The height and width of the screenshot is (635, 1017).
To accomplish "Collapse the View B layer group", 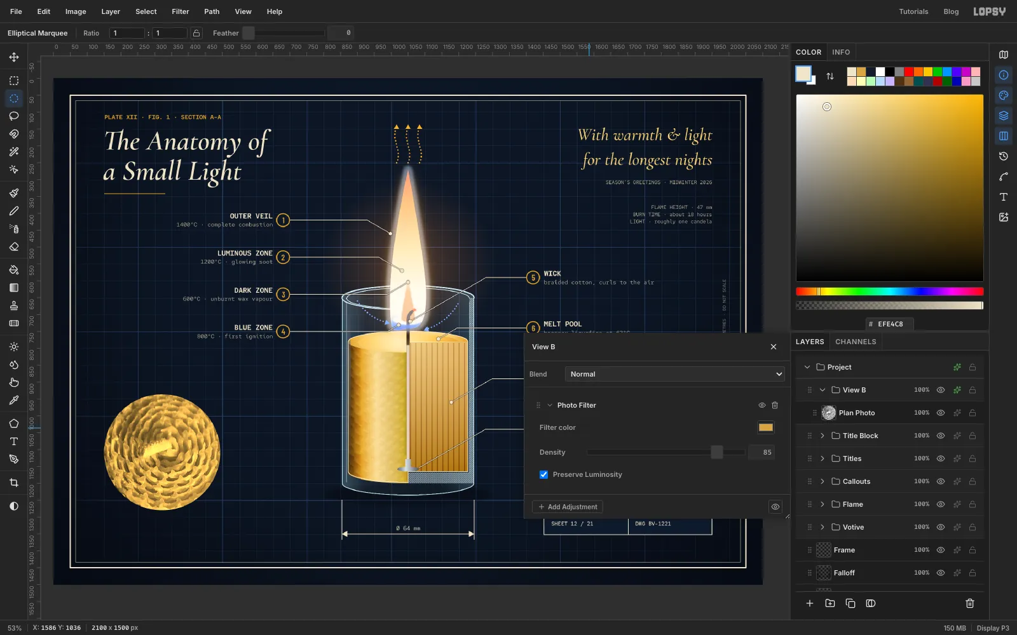I will coord(822,390).
